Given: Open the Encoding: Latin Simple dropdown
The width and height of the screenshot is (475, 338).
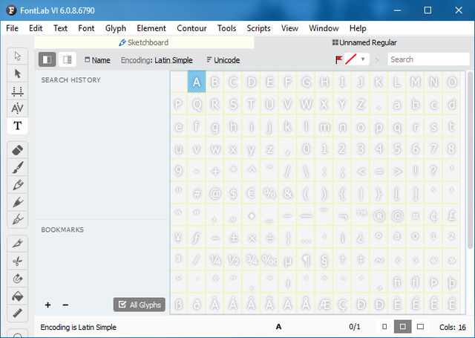Looking at the screenshot, I should pos(157,59).
